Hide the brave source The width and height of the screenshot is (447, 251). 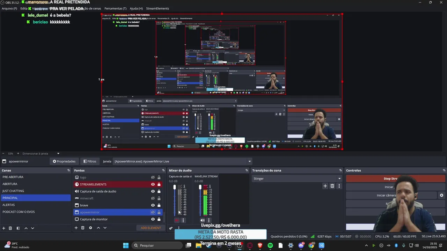pos(153,205)
